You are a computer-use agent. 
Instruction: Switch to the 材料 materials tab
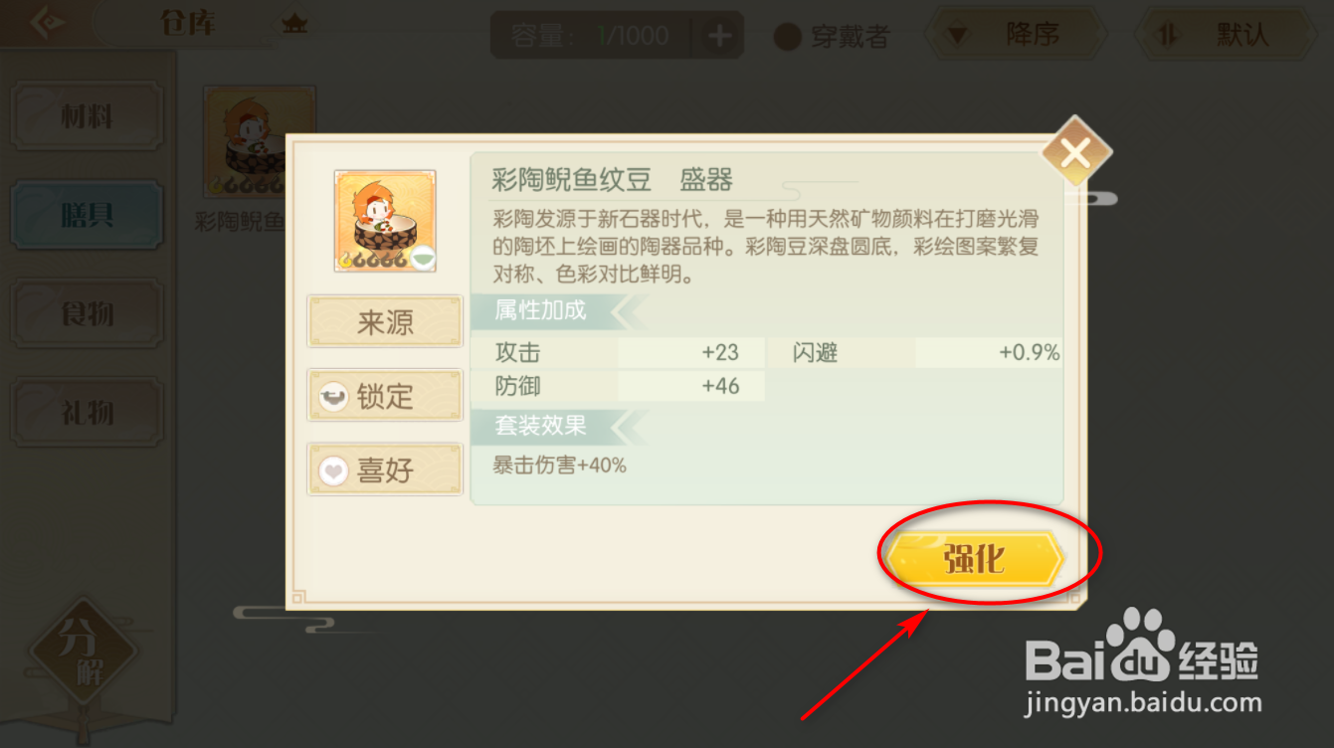[87, 117]
